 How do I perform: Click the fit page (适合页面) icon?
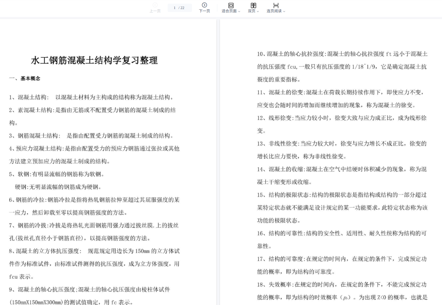231,5
